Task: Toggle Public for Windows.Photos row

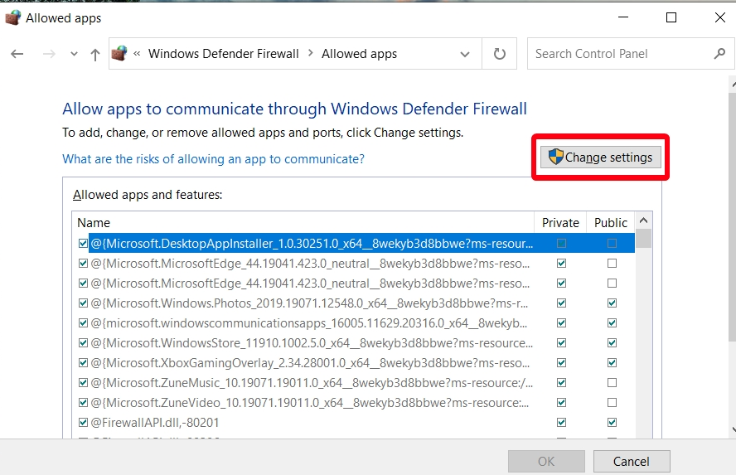Action: point(612,303)
